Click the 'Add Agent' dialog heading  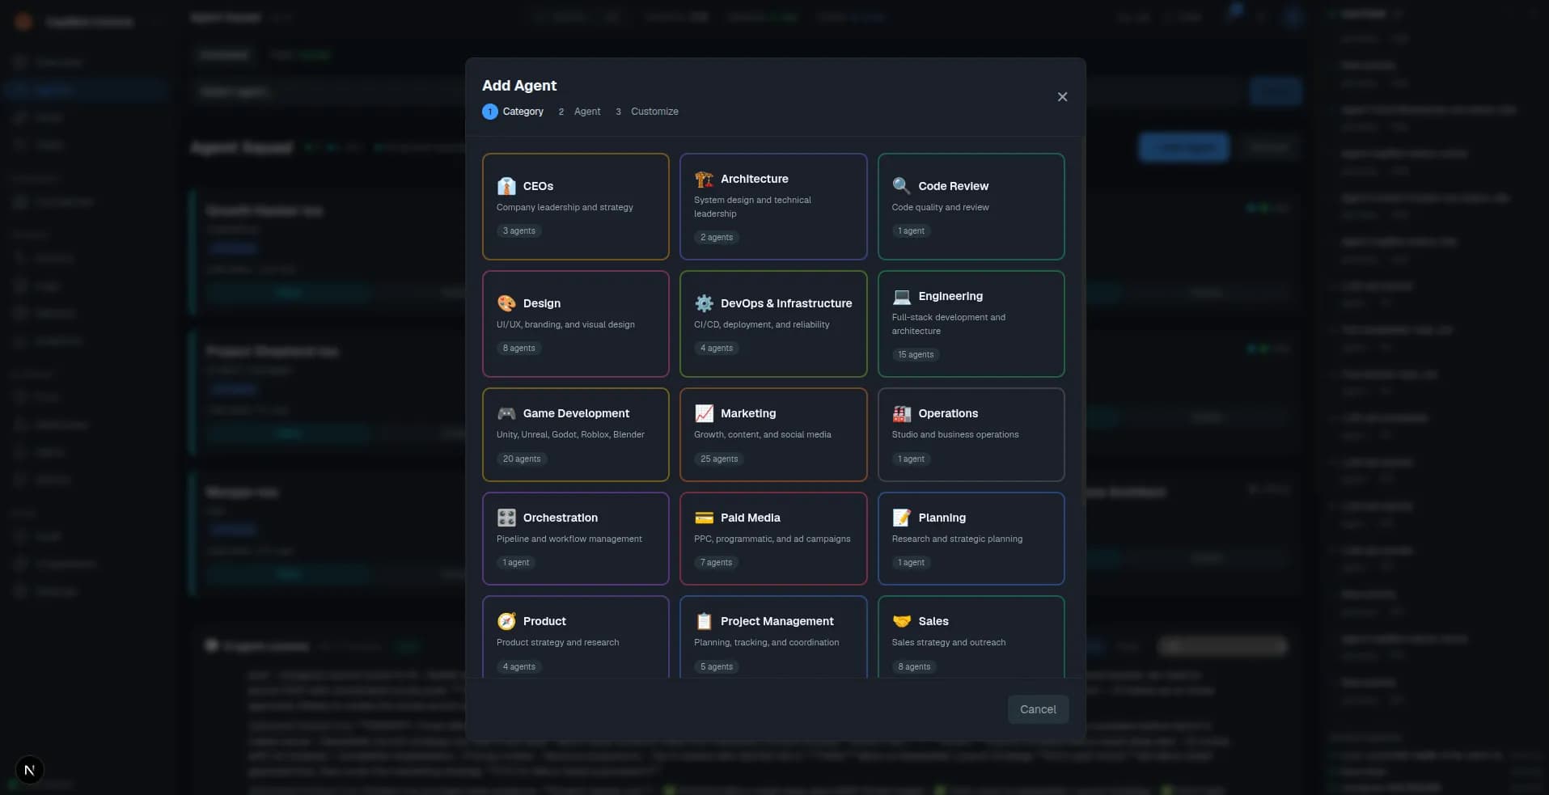pyautogui.click(x=519, y=86)
